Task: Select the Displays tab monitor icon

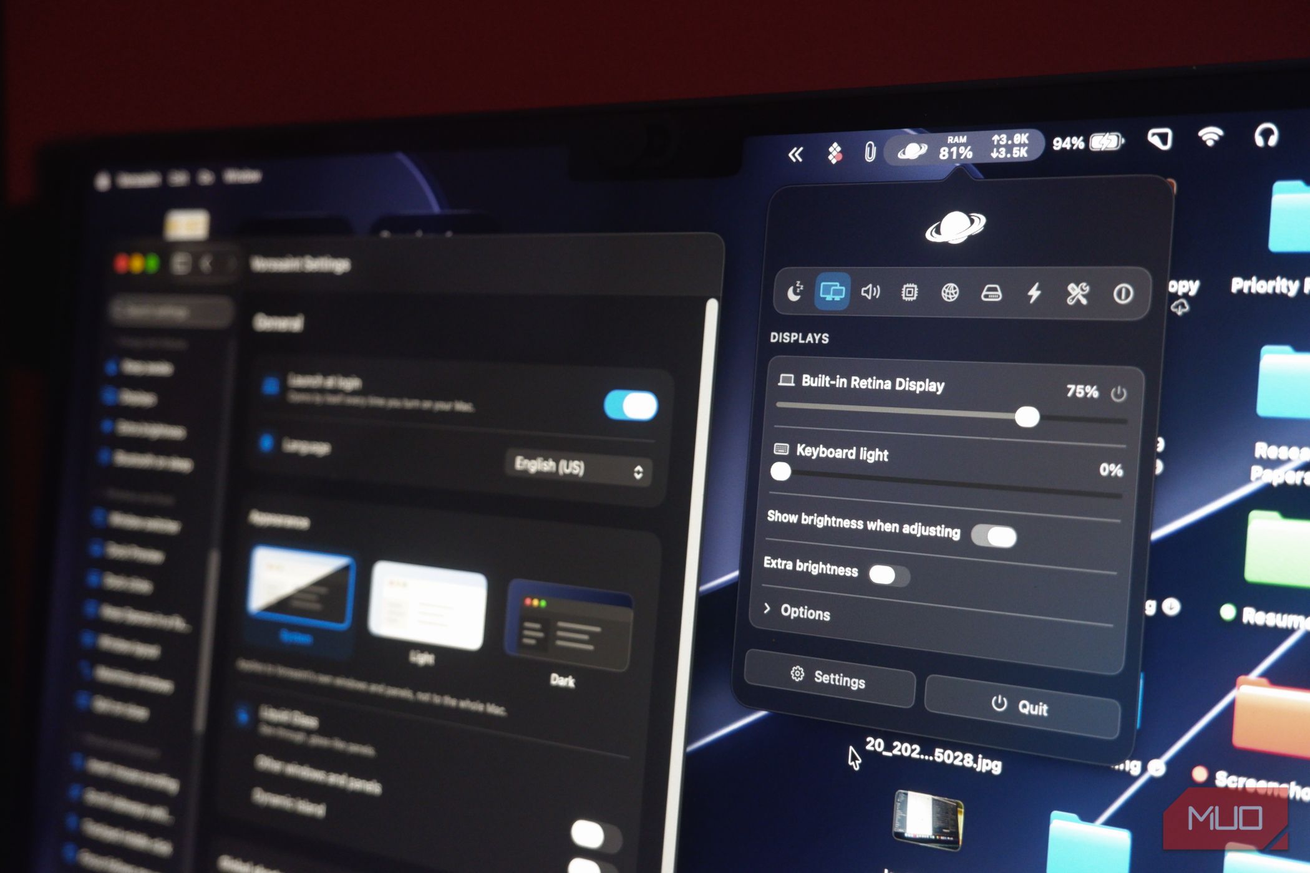Action: [832, 291]
